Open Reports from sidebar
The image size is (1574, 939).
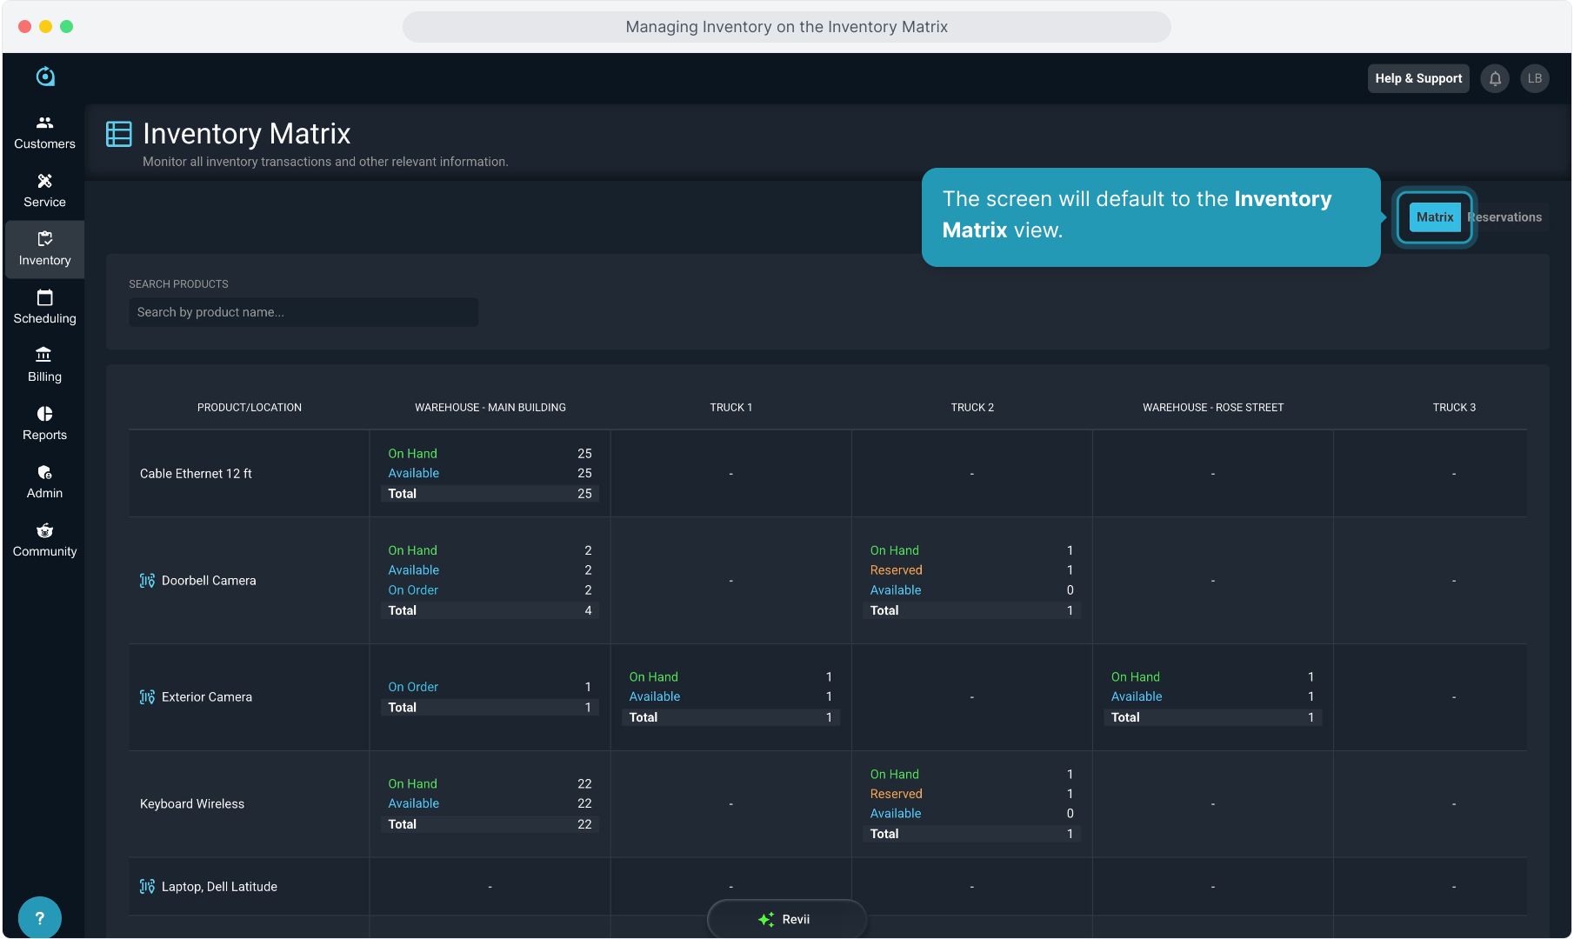tap(44, 423)
